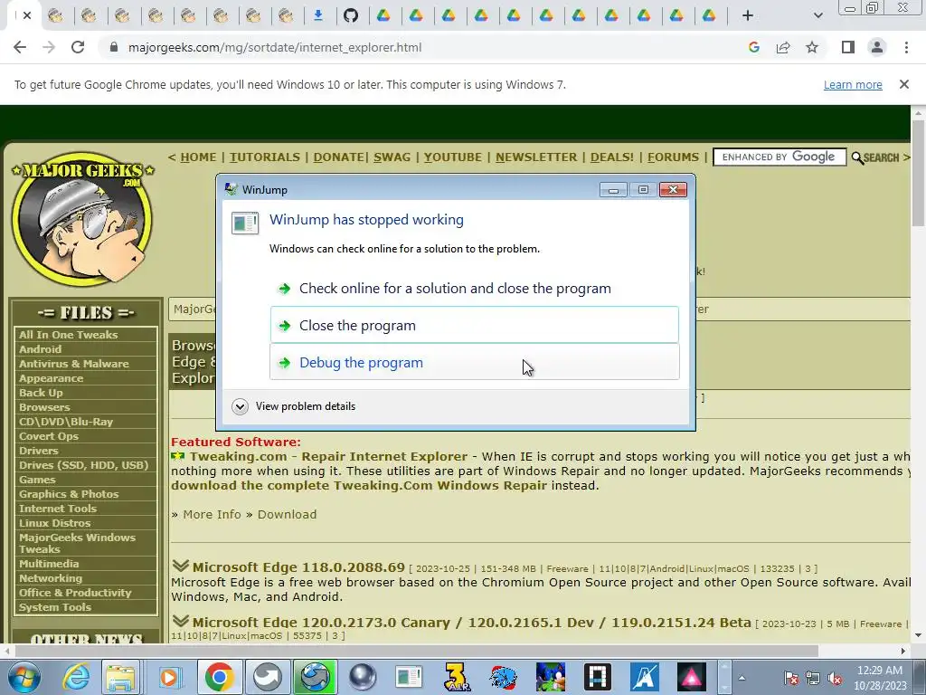Open Networking category

pos(51,578)
